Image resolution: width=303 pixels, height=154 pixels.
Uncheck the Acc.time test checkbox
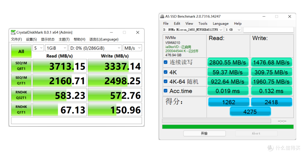click(166, 91)
